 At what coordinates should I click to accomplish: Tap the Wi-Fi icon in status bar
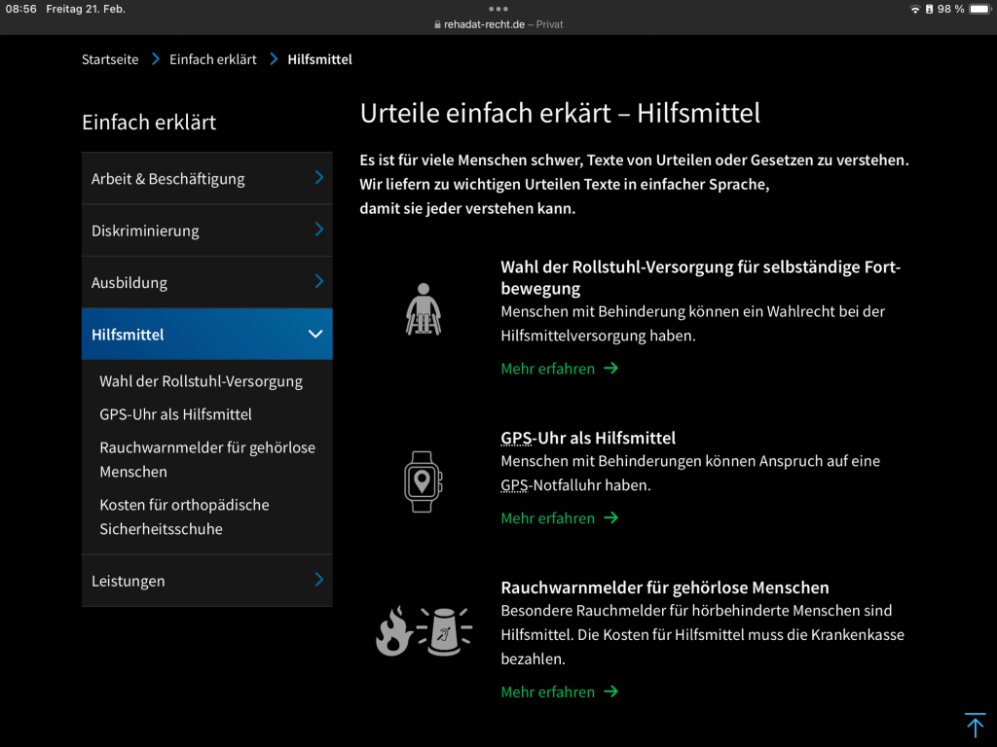pos(915,9)
